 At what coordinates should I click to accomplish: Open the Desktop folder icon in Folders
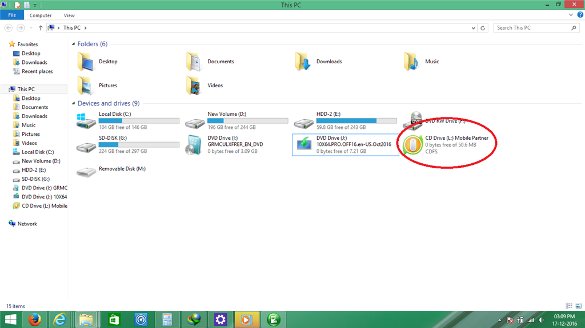pos(86,62)
